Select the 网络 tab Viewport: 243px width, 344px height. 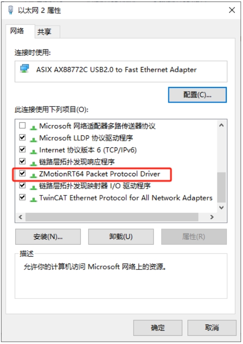pos(17,31)
